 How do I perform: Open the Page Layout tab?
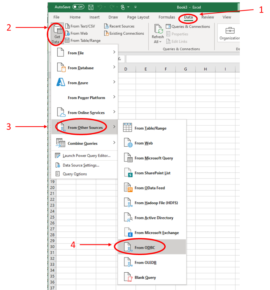coord(138,17)
